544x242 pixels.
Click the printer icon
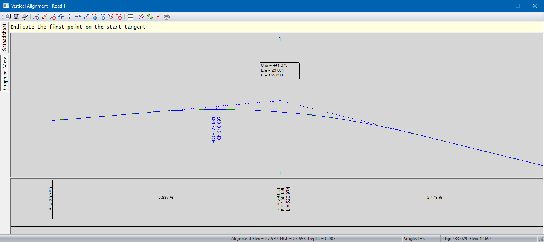tap(167, 17)
